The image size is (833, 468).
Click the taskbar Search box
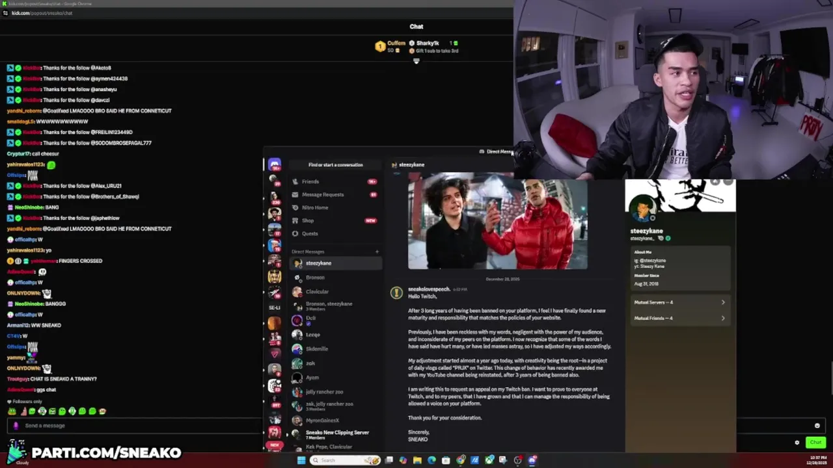coord(345,460)
